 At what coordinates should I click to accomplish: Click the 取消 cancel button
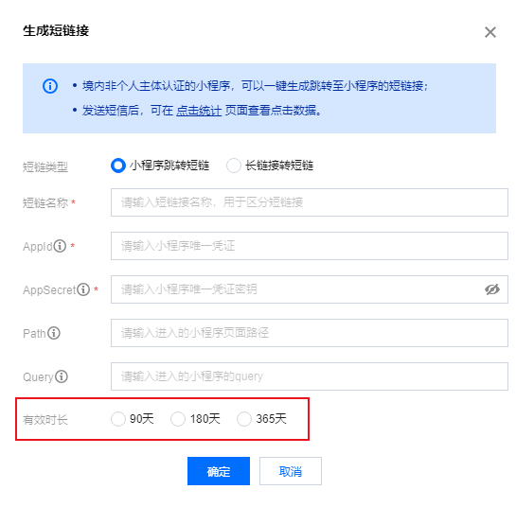[x=291, y=471]
